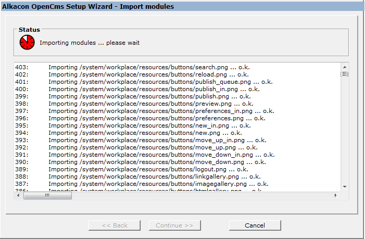Click the red spinning progress clock icon
Screen dimensions: 365x239
27,43
